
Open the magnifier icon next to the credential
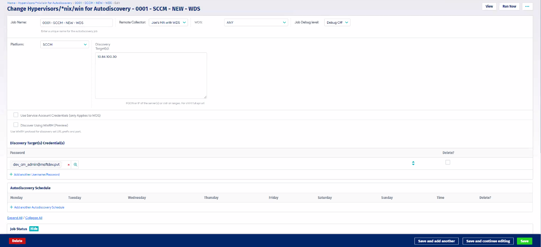[x=75, y=164]
